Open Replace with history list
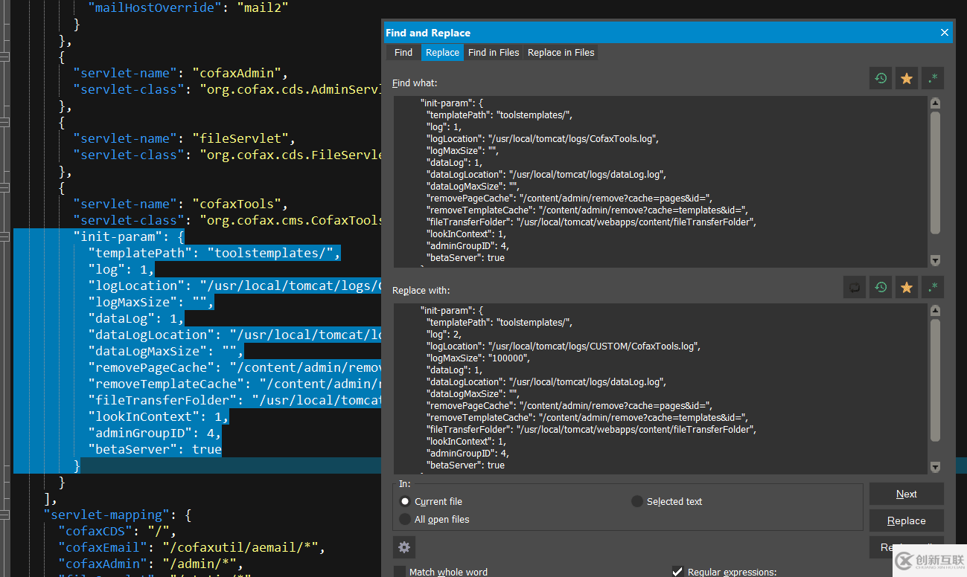This screenshot has height=577, width=967. pos(881,287)
